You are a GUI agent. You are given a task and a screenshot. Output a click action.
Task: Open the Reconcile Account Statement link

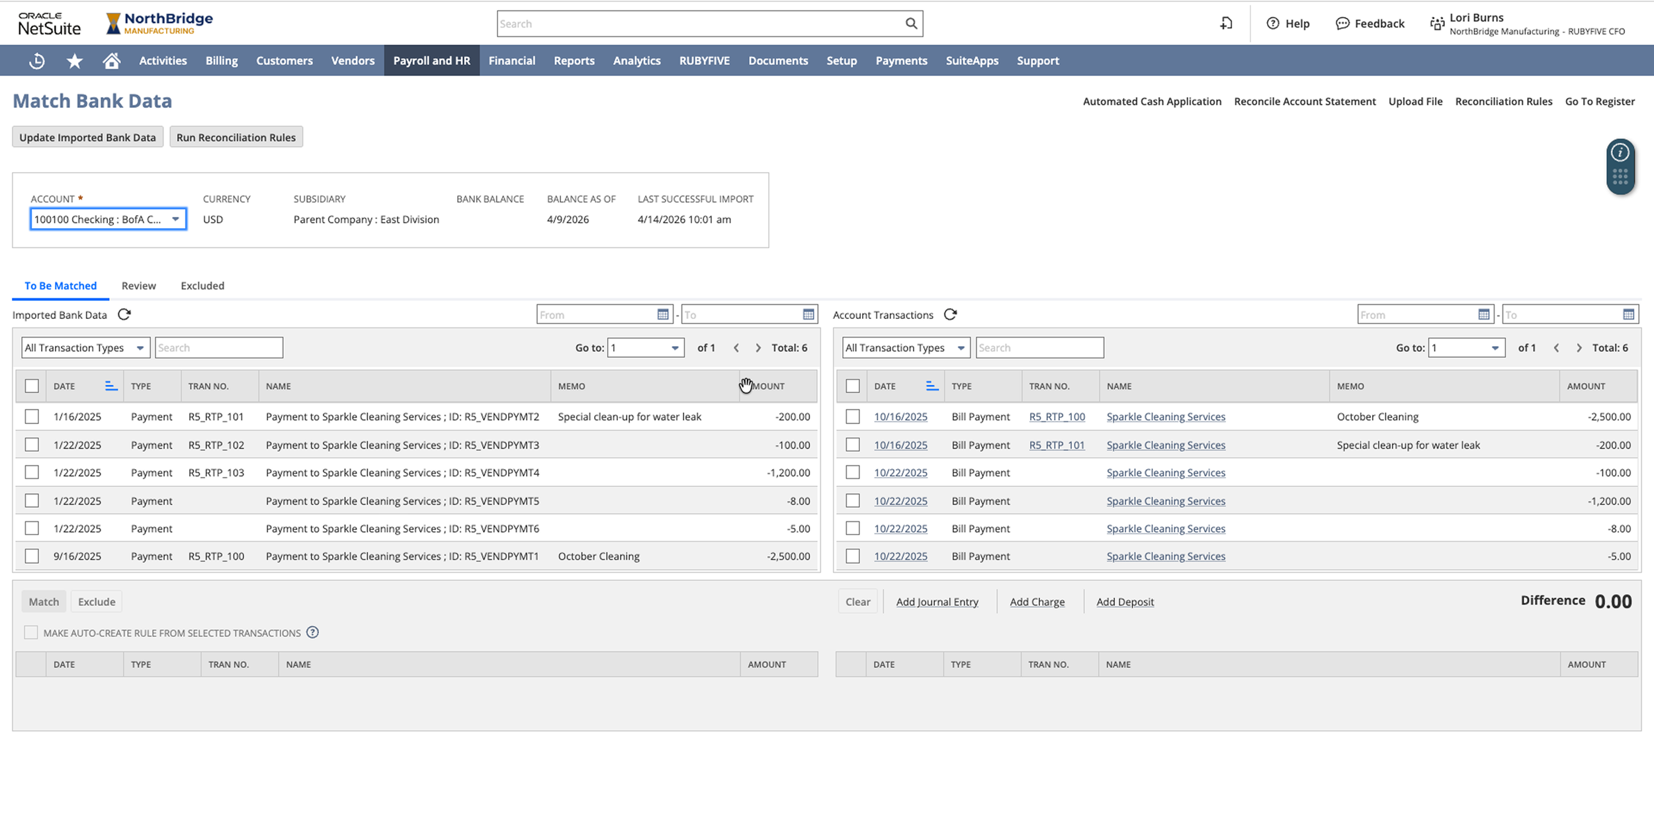[1305, 101]
